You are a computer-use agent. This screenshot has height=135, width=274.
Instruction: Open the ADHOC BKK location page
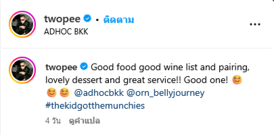tap(66, 32)
